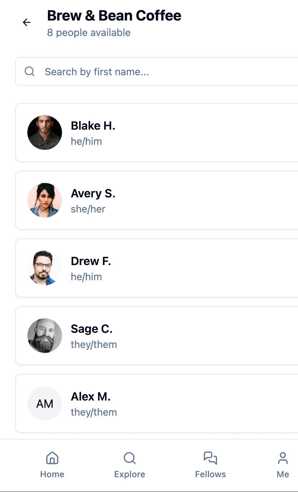
Task: Choose the Drew F. list entry
Action: pos(180,268)
